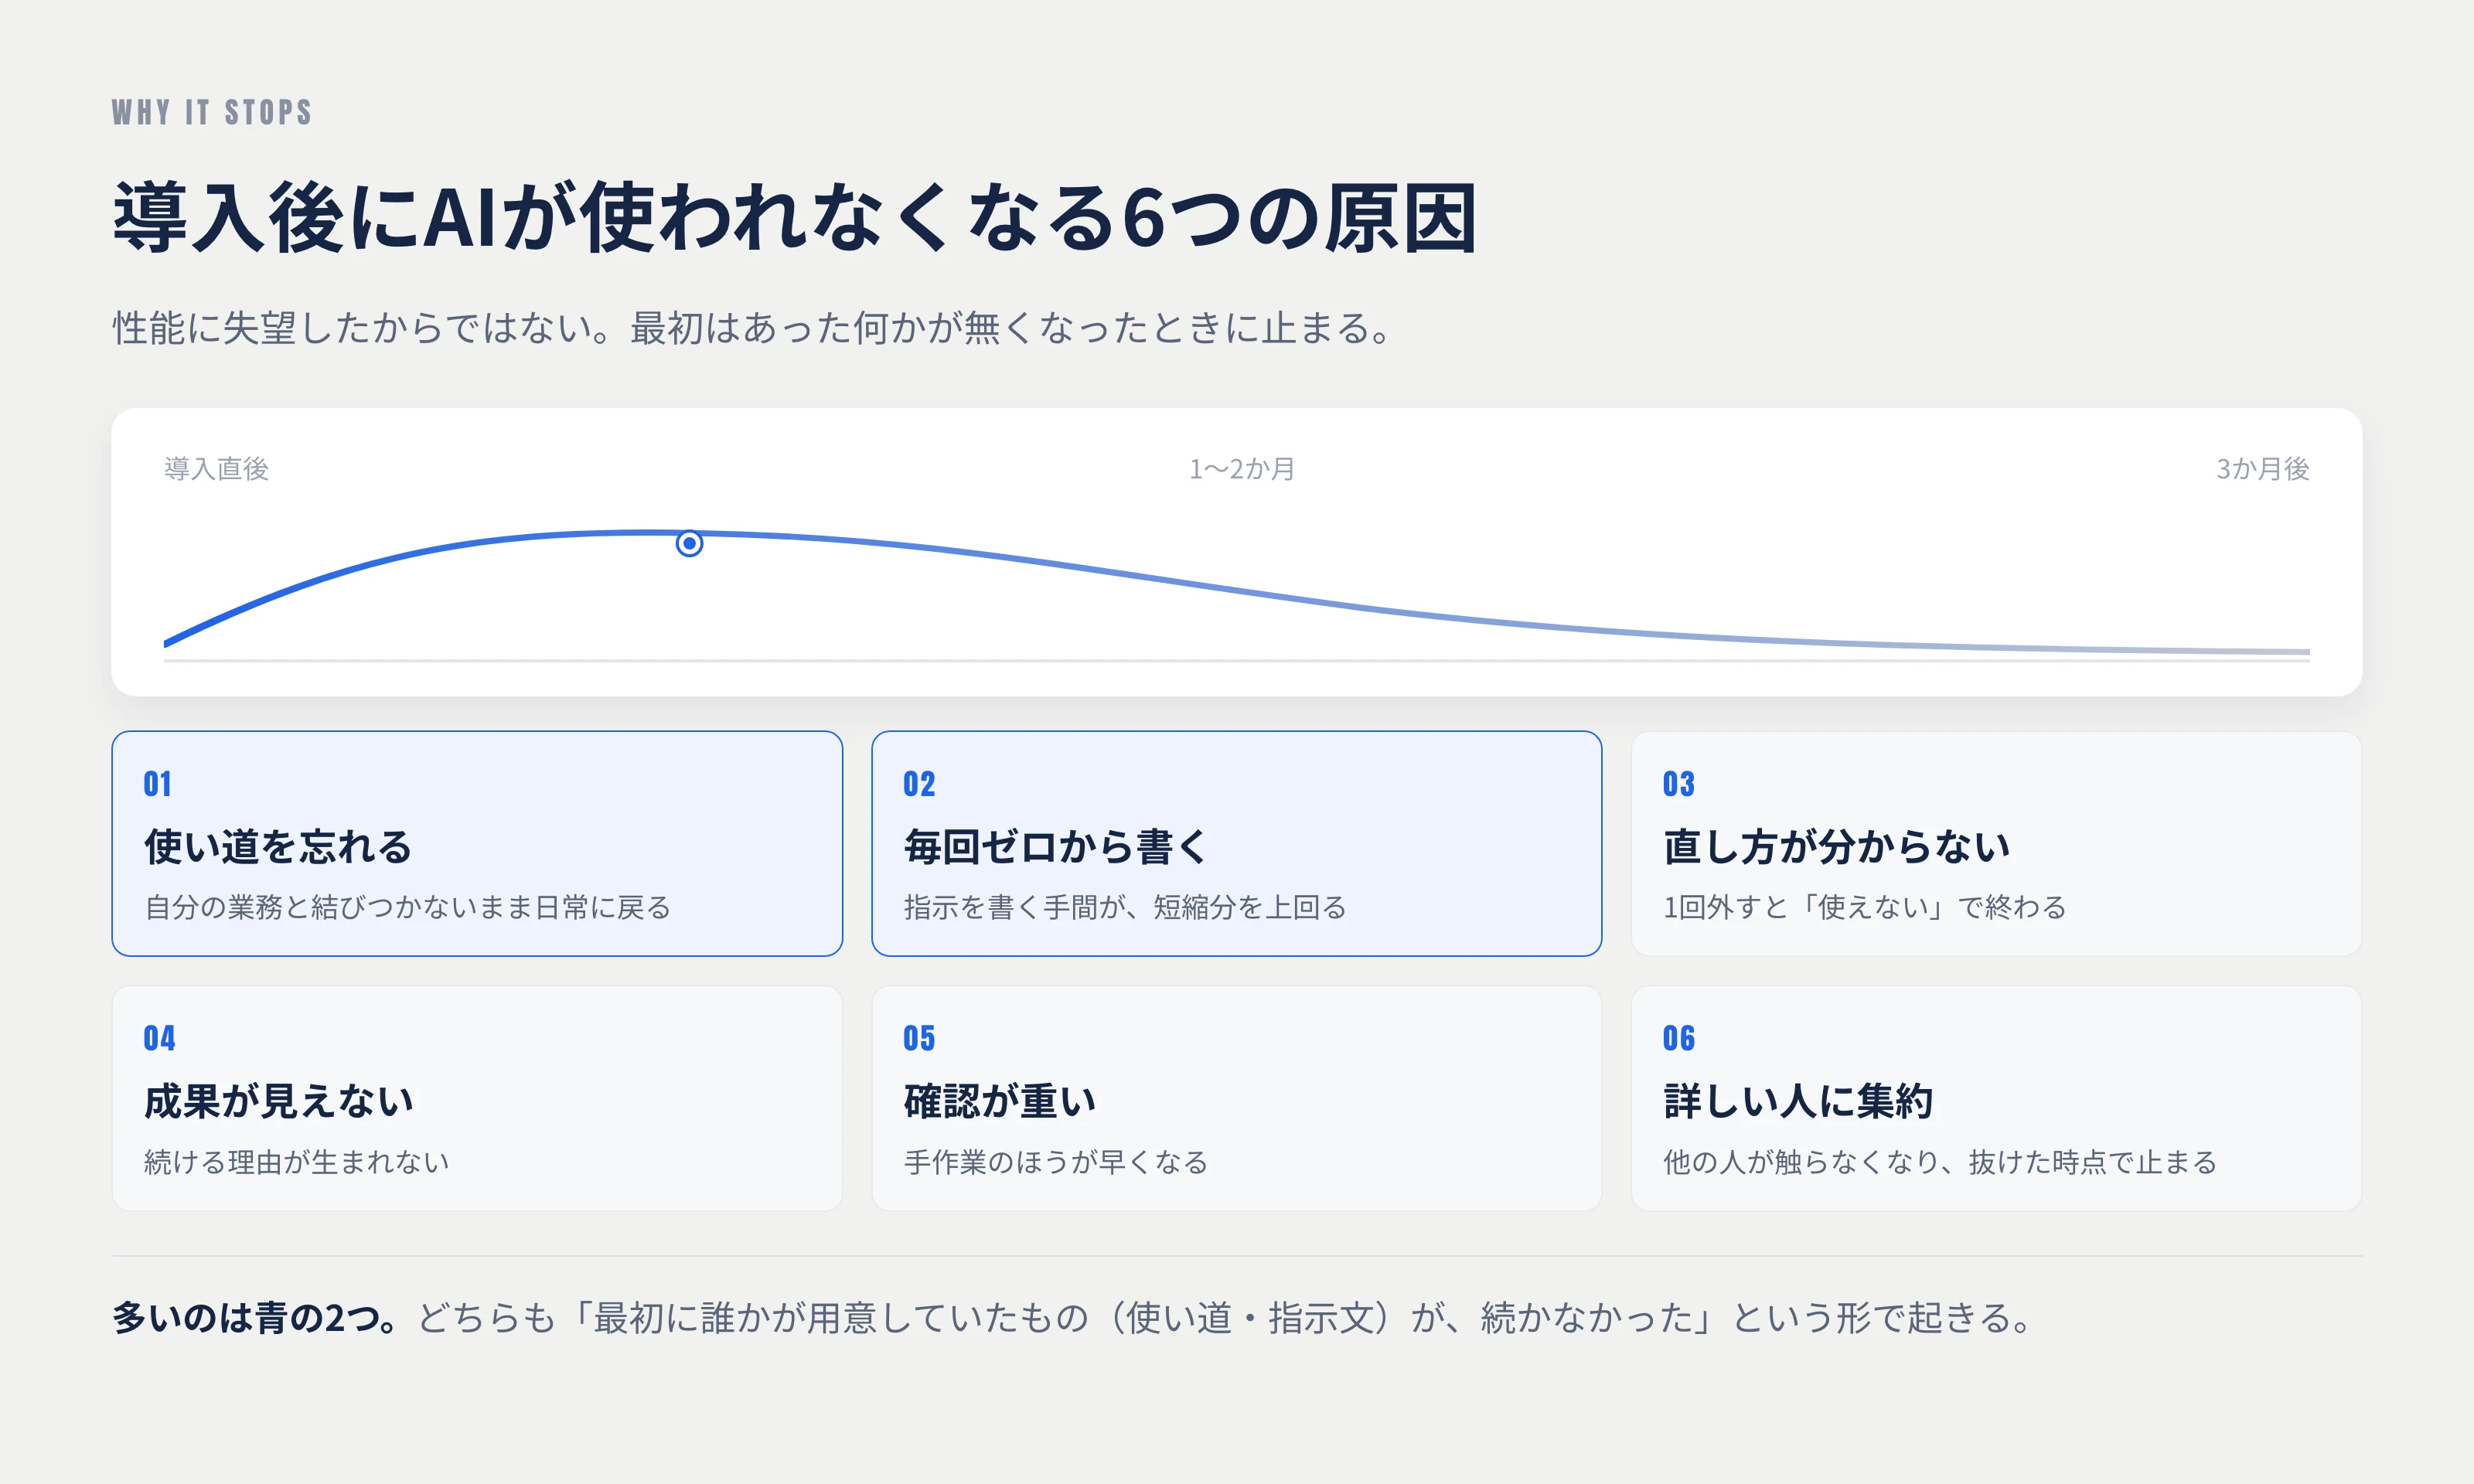Click the text 他の人が触らなくなり、抜けた時点で止まる
The height and width of the screenshot is (1484, 2474).
point(1940,1162)
